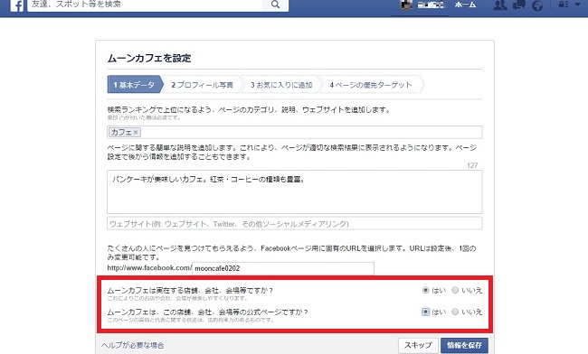This screenshot has width=588, height=354.
Task: Expand account menu dropdown arrow
Action: coord(577,5)
